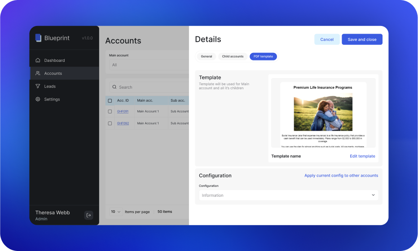The image size is (418, 251).
Task: Click the Premium Life Insurance template preview
Action: click(323, 115)
